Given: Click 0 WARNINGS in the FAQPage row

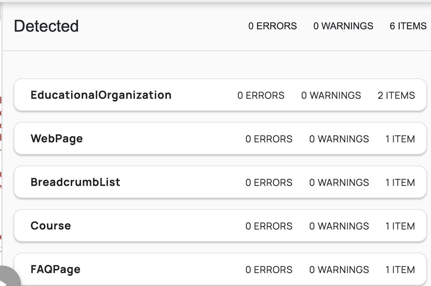Looking at the screenshot, I should pyautogui.click(x=339, y=269).
